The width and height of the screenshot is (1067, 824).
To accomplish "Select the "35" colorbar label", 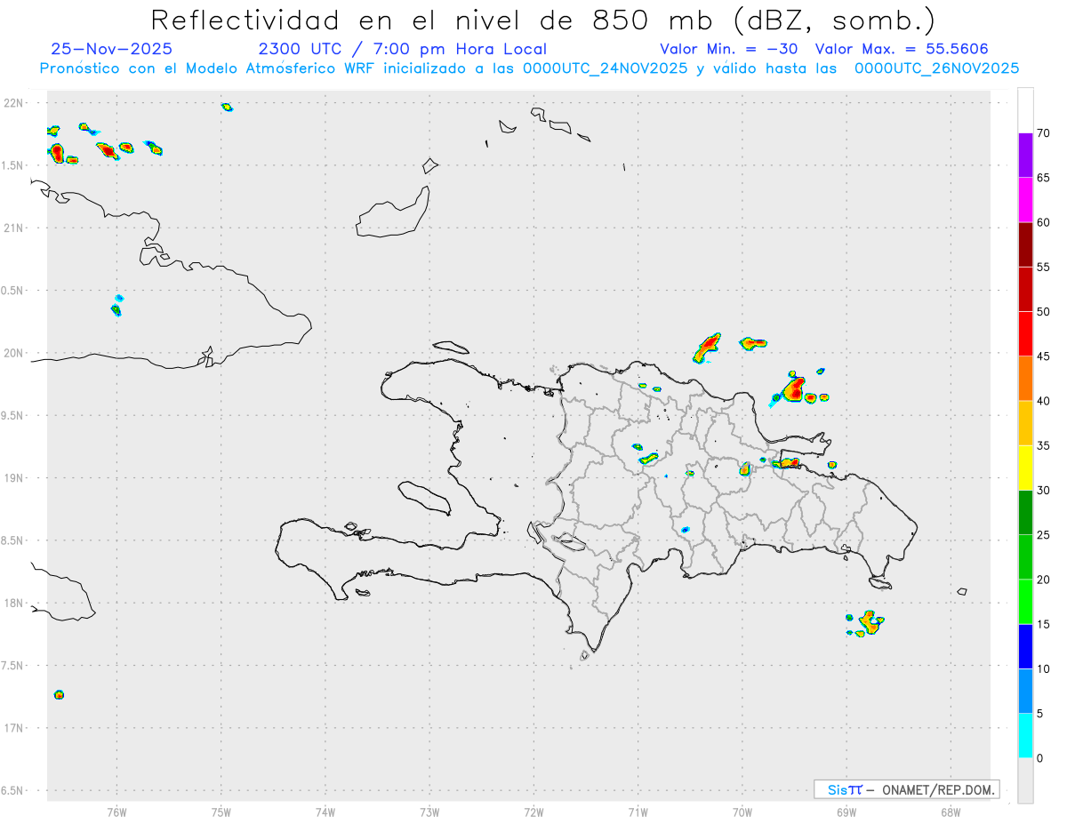I will [x=1043, y=445].
